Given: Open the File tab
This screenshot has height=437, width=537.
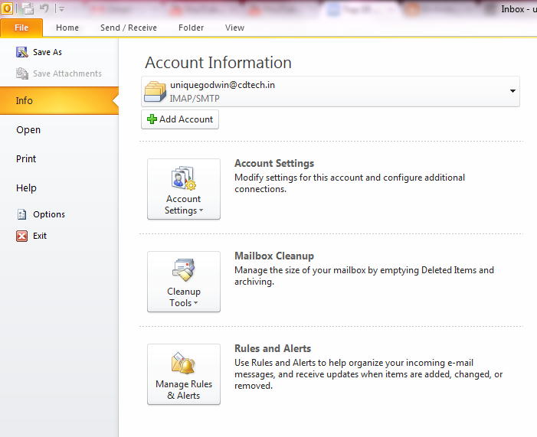Looking at the screenshot, I should coord(21,28).
